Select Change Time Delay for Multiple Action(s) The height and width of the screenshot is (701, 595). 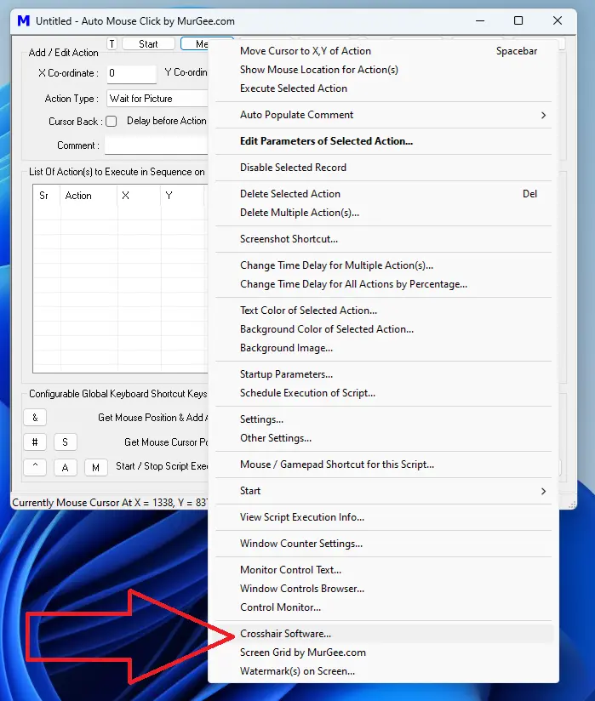click(x=384, y=265)
